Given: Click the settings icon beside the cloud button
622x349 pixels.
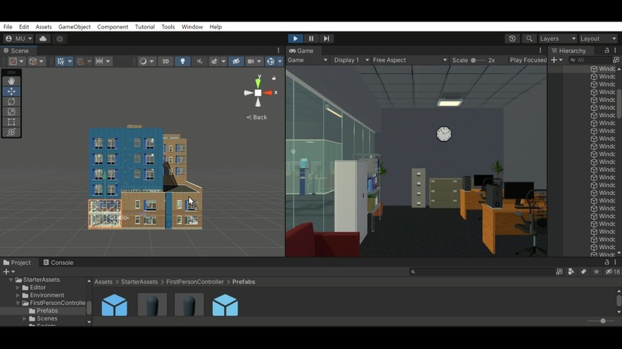Looking at the screenshot, I should 59,39.
